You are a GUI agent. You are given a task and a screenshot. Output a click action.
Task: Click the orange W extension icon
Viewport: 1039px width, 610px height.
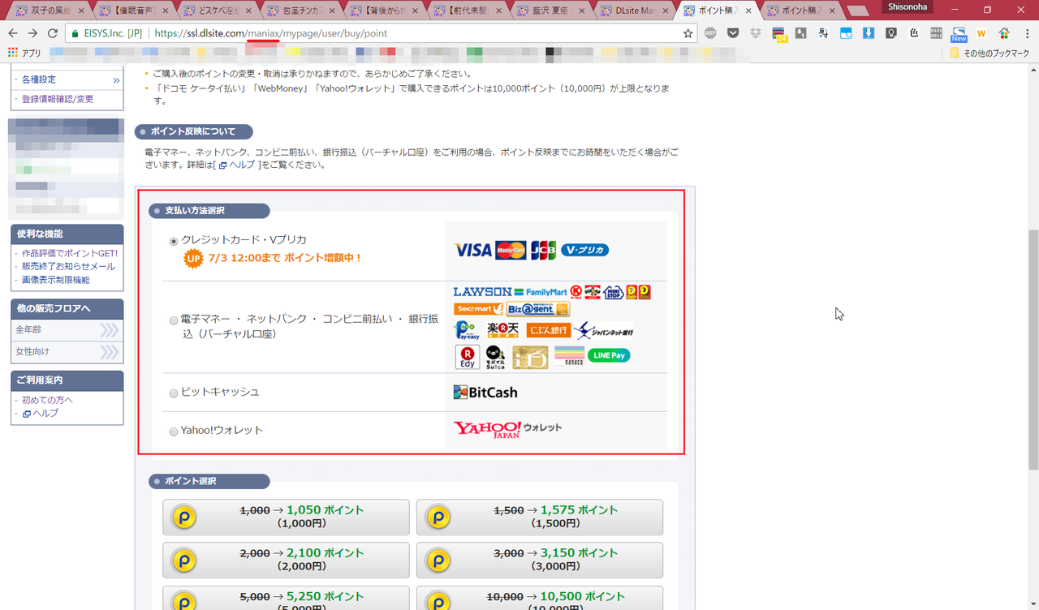(981, 33)
